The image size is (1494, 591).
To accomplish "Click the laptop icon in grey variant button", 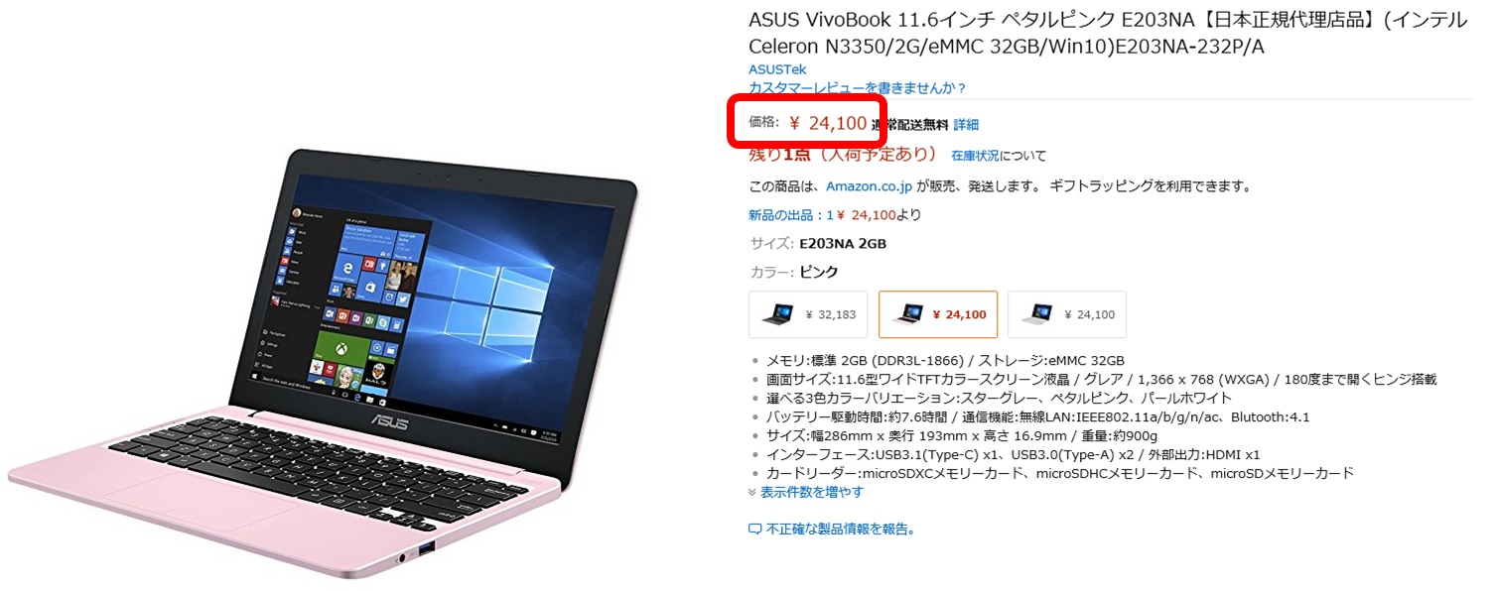I will point(776,314).
